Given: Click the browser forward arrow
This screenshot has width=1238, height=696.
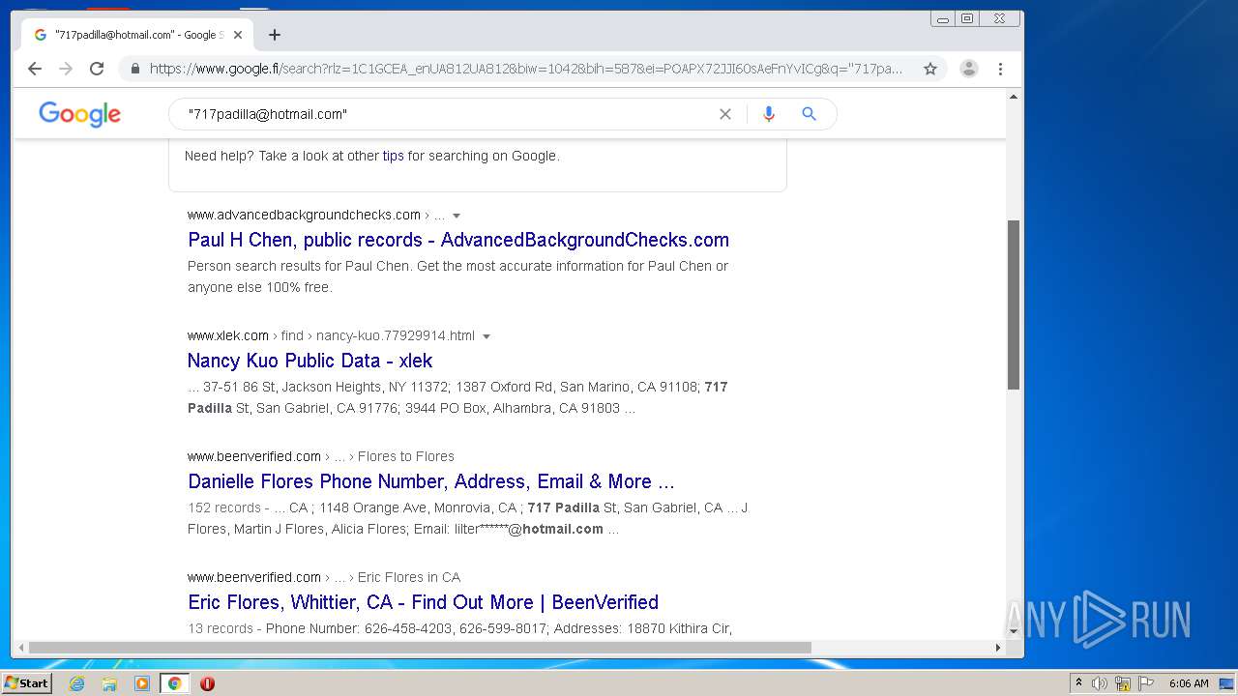Looking at the screenshot, I should coord(66,69).
